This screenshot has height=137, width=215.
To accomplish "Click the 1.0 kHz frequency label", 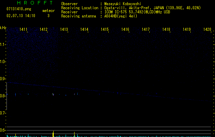I will click(x=3, y=62).
